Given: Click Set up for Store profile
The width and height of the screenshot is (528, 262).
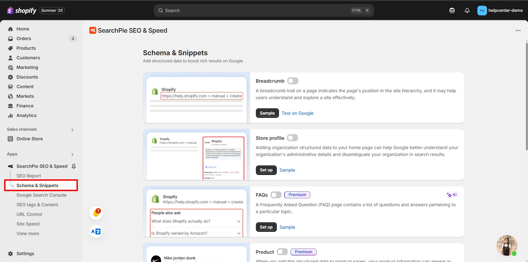Looking at the screenshot, I should [266, 170].
